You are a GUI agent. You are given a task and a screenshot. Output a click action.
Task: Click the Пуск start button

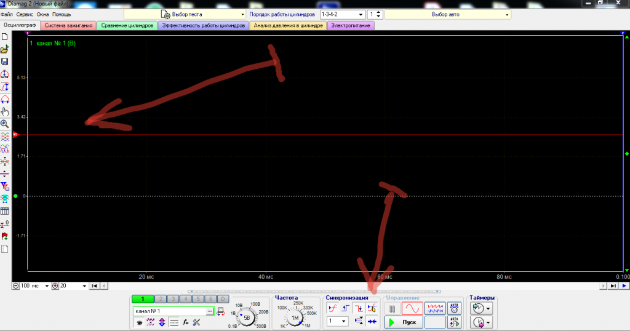pos(404,322)
